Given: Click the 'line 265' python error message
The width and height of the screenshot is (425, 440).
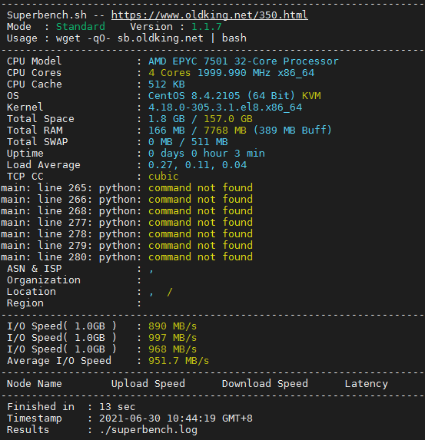Looking at the screenshot, I should point(127,187).
